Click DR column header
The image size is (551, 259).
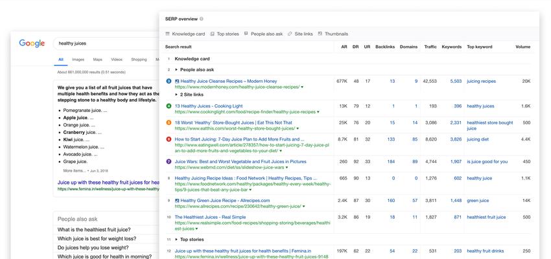tap(356, 47)
